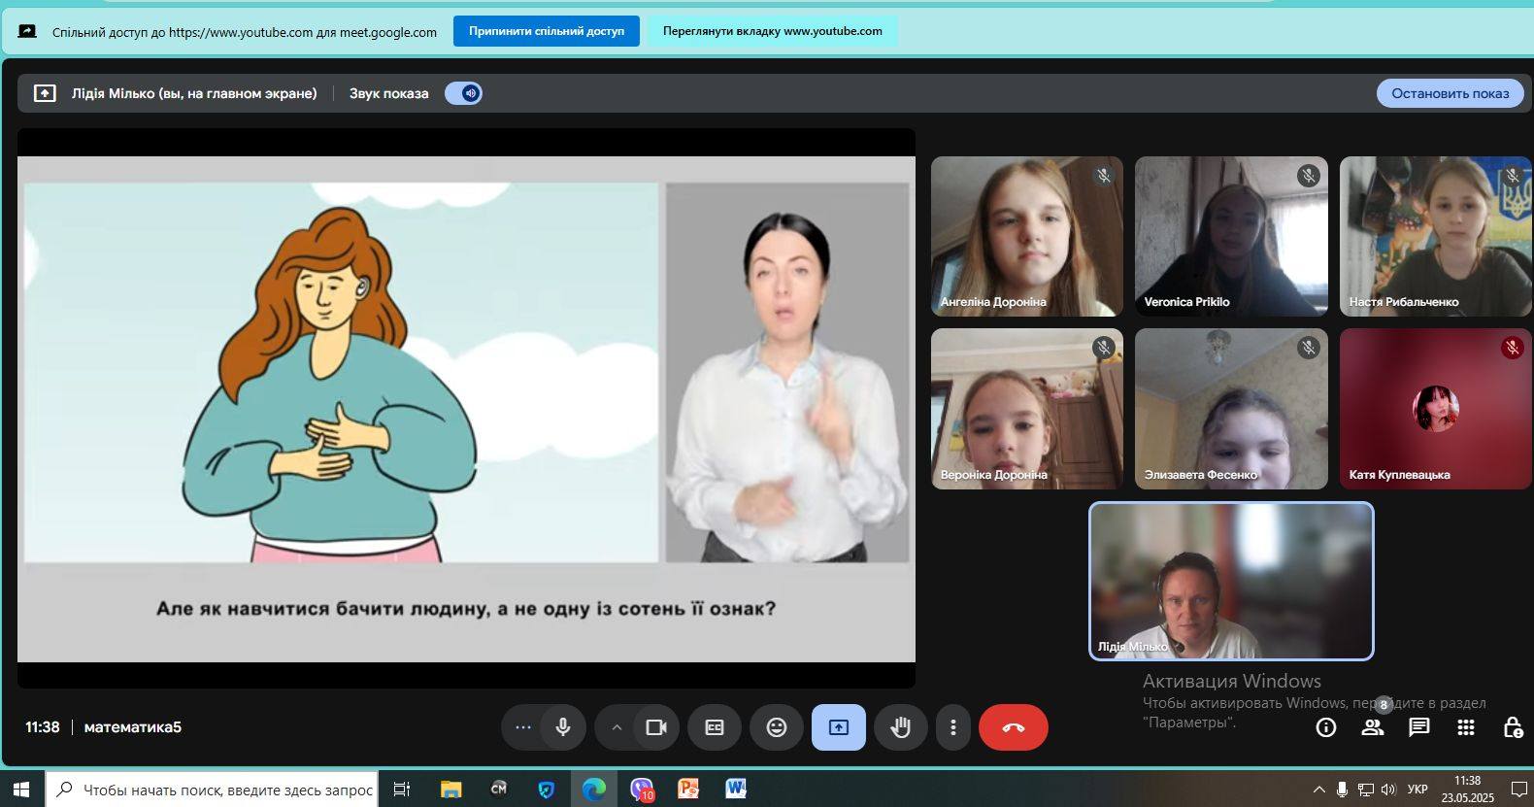Open Microsoft Edge on the taskbar

click(x=593, y=790)
